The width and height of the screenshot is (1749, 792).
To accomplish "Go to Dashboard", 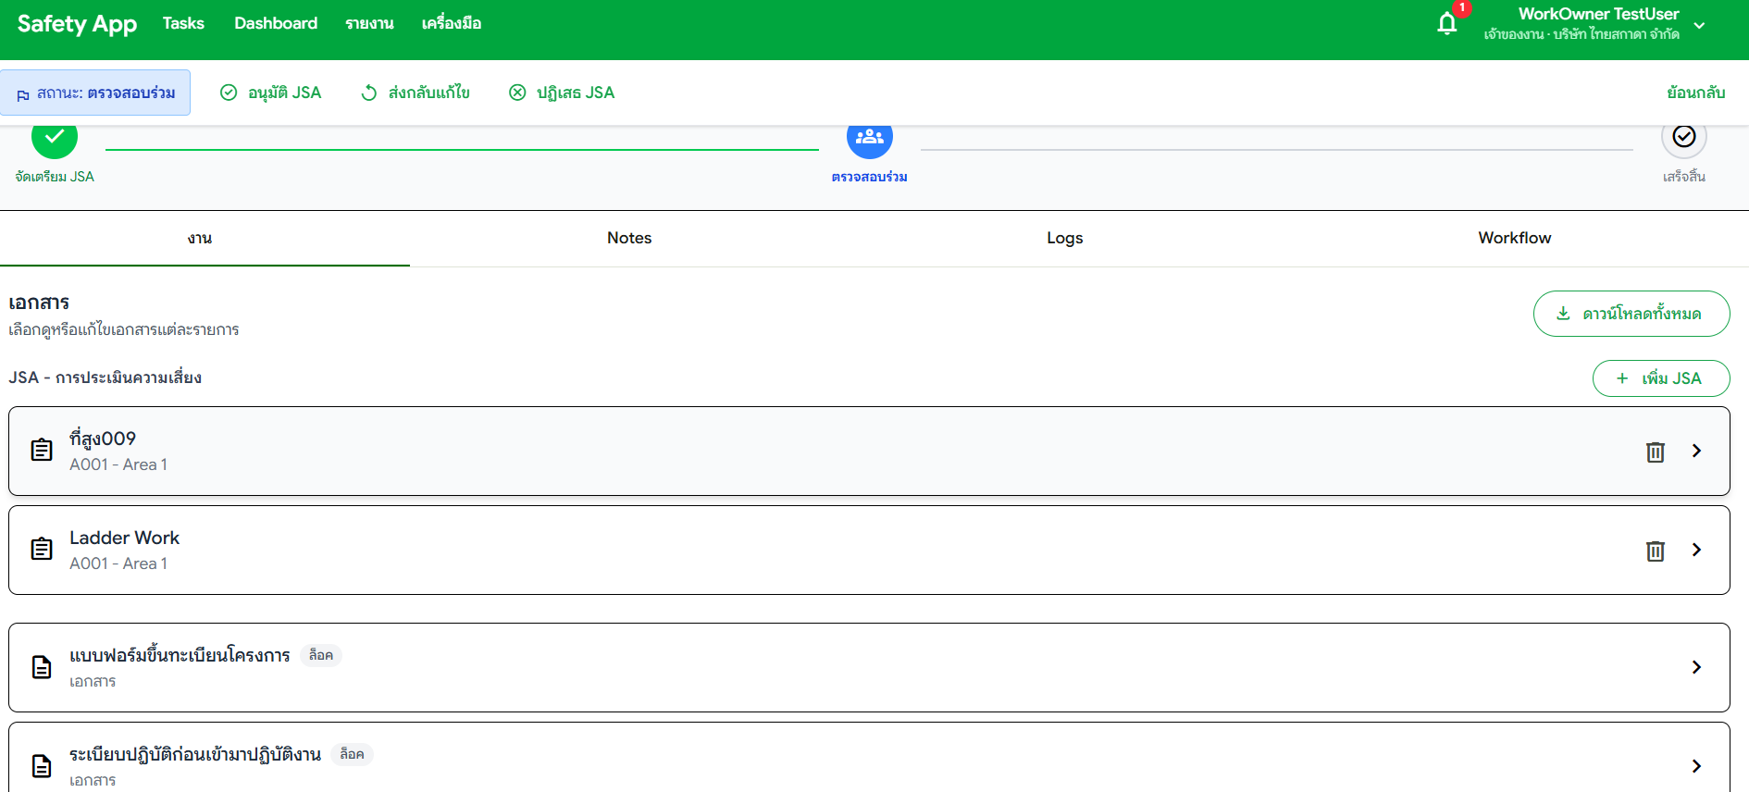I will coord(276,23).
